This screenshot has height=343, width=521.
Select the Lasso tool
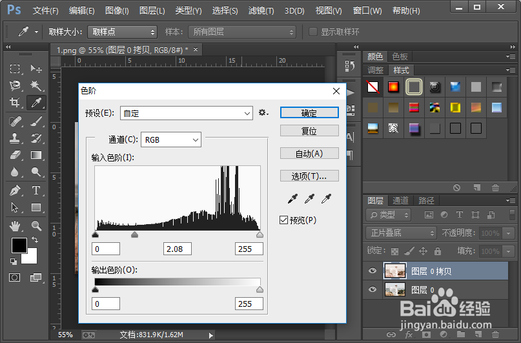click(15, 86)
